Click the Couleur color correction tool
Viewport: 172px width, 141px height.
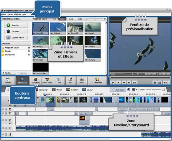[87, 90]
